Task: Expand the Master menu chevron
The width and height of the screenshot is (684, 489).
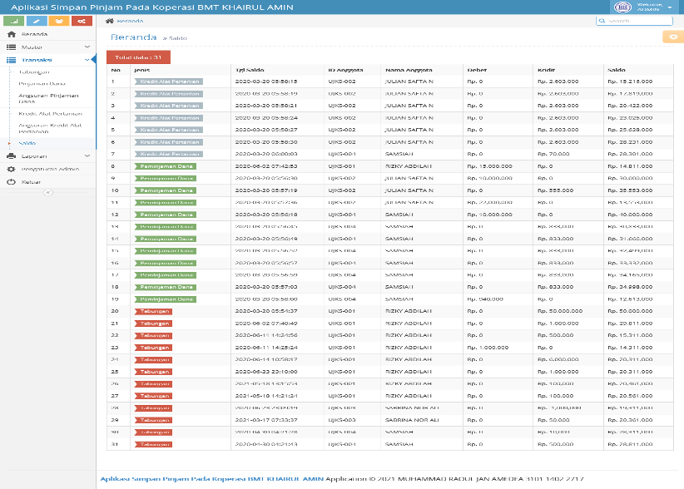Action: (x=87, y=47)
